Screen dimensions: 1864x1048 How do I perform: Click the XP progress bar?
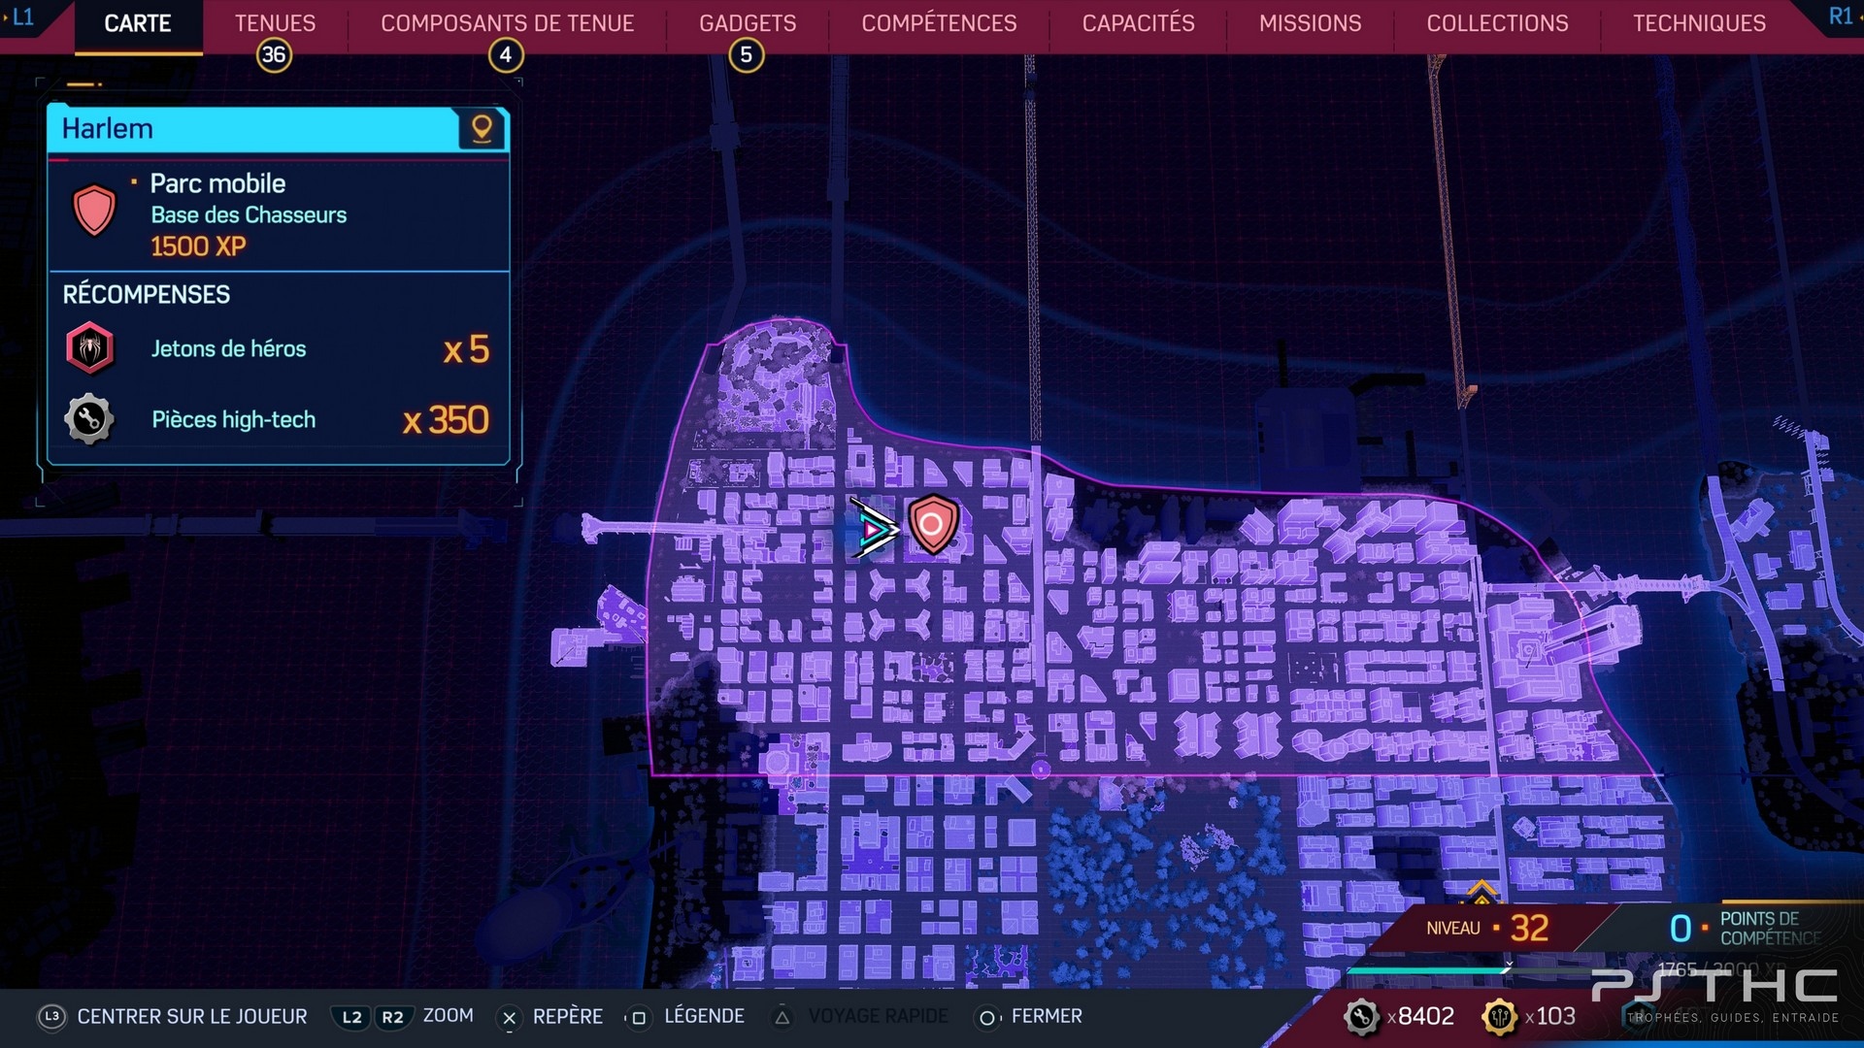coord(1471,969)
